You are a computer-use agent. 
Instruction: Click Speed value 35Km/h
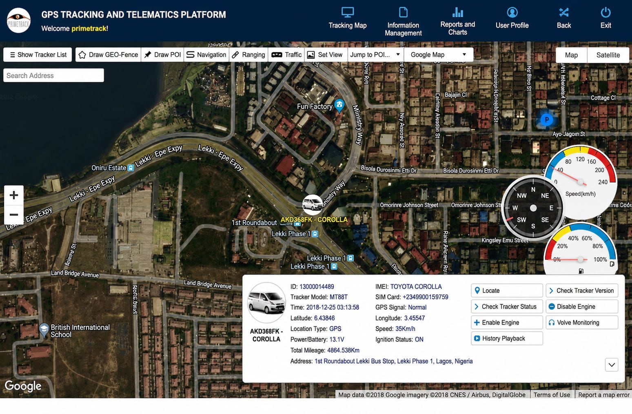pyautogui.click(x=405, y=329)
